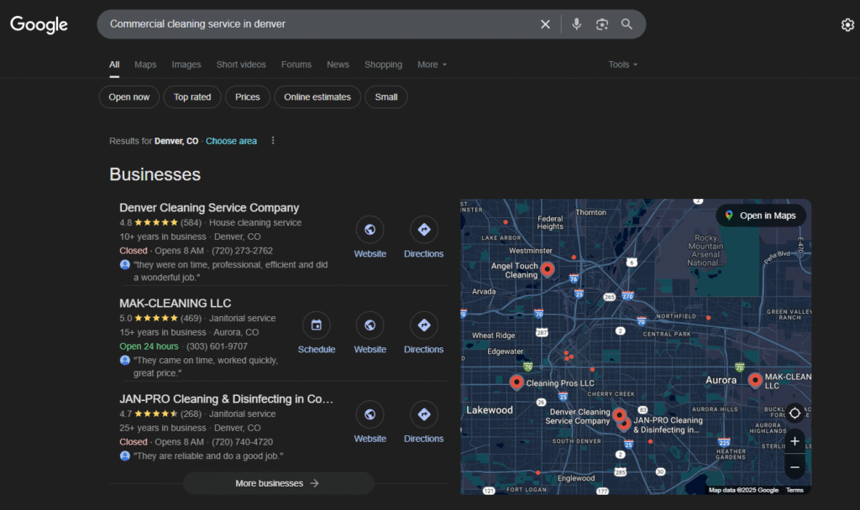
Task: Click the Choose area link
Action: (231, 141)
